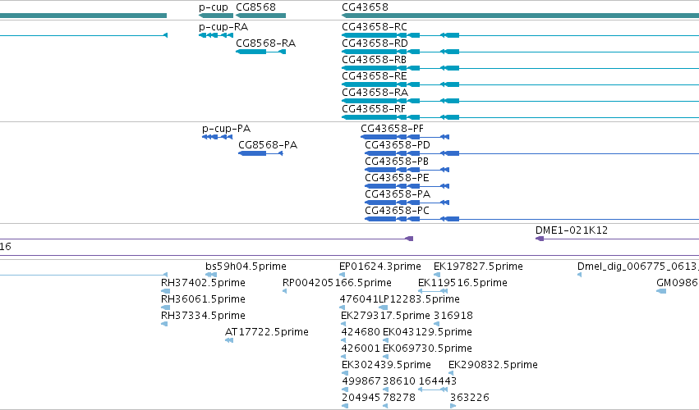
Task: Select CG8568-PA protein label
Action: (x=268, y=145)
